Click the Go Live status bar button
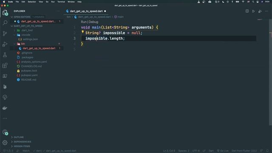 tap(223, 151)
